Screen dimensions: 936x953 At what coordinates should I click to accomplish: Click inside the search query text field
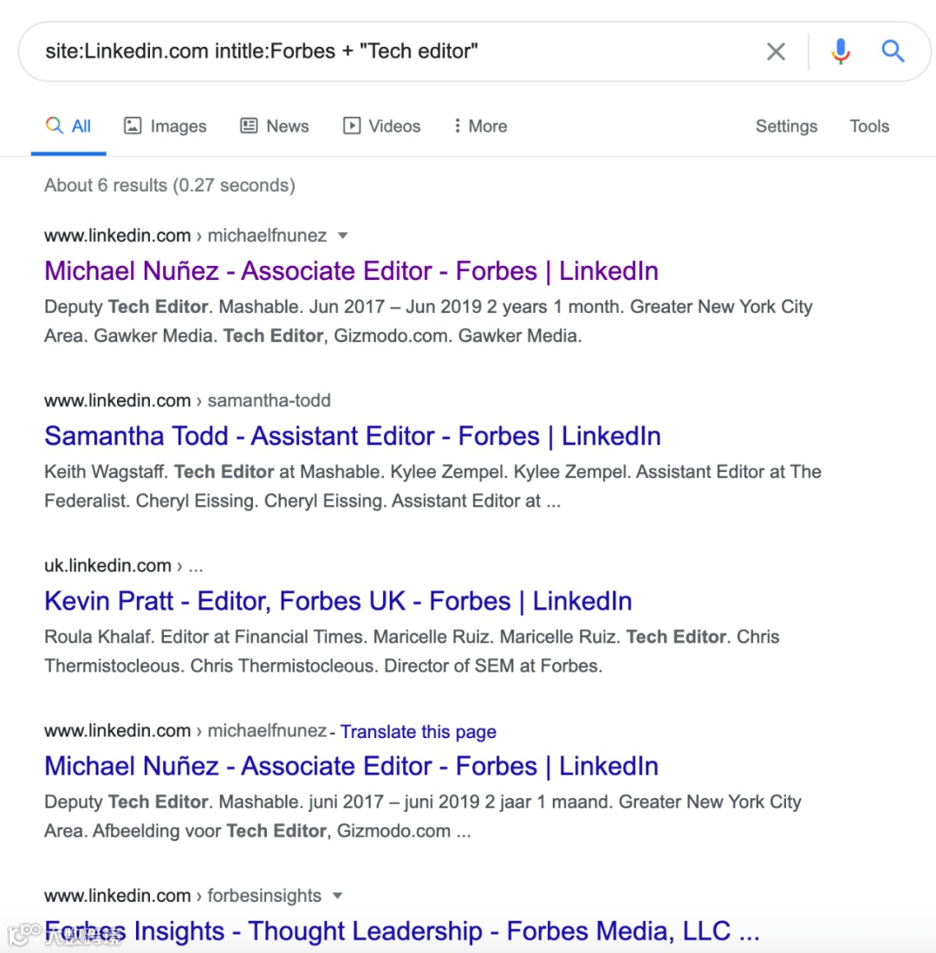[x=390, y=51]
